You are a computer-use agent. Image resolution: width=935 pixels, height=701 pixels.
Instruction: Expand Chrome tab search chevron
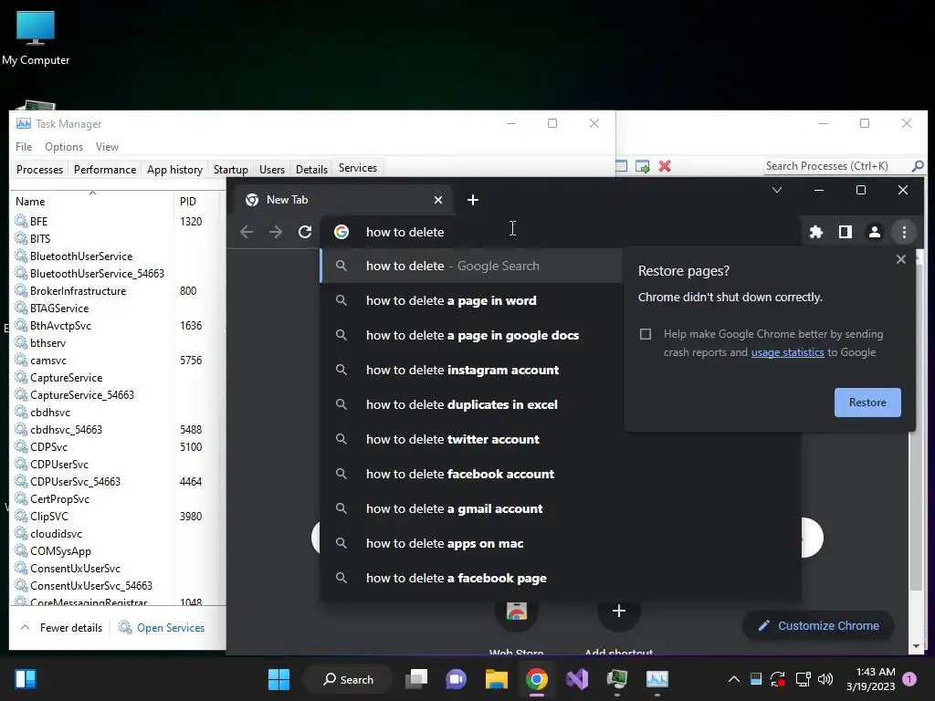[776, 190]
